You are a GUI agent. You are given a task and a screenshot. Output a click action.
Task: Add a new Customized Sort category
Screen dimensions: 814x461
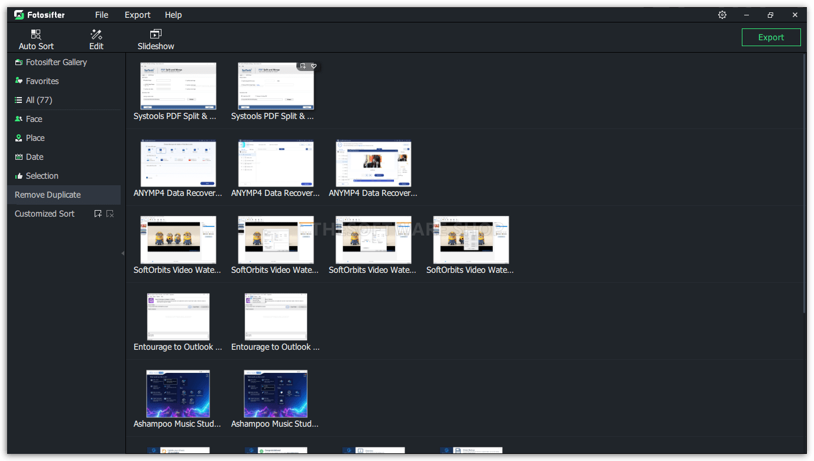98,214
